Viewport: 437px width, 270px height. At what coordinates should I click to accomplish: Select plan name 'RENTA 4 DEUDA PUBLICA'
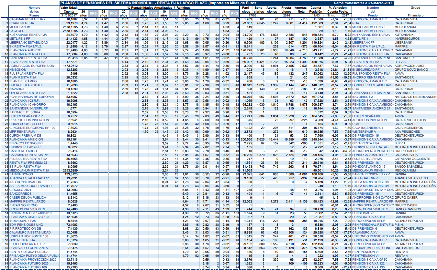click(29, 252)
